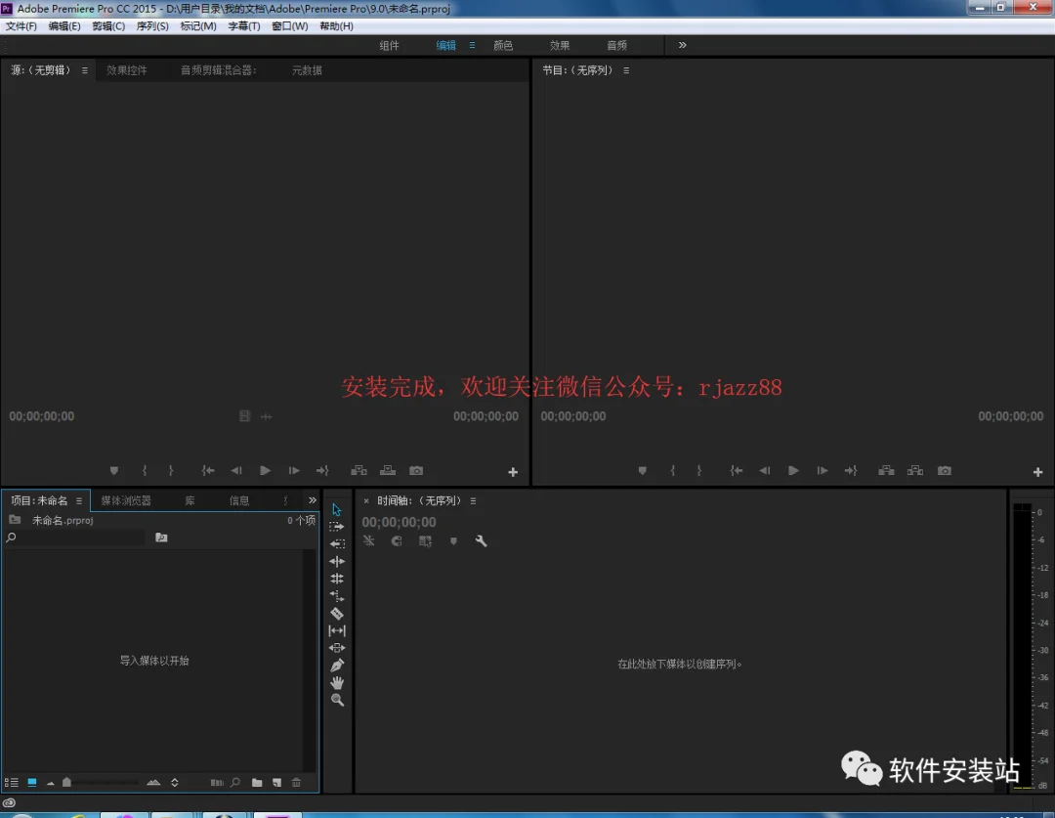Open timeline panel hamburger menu
This screenshot has width=1055, height=818.
[x=473, y=501]
